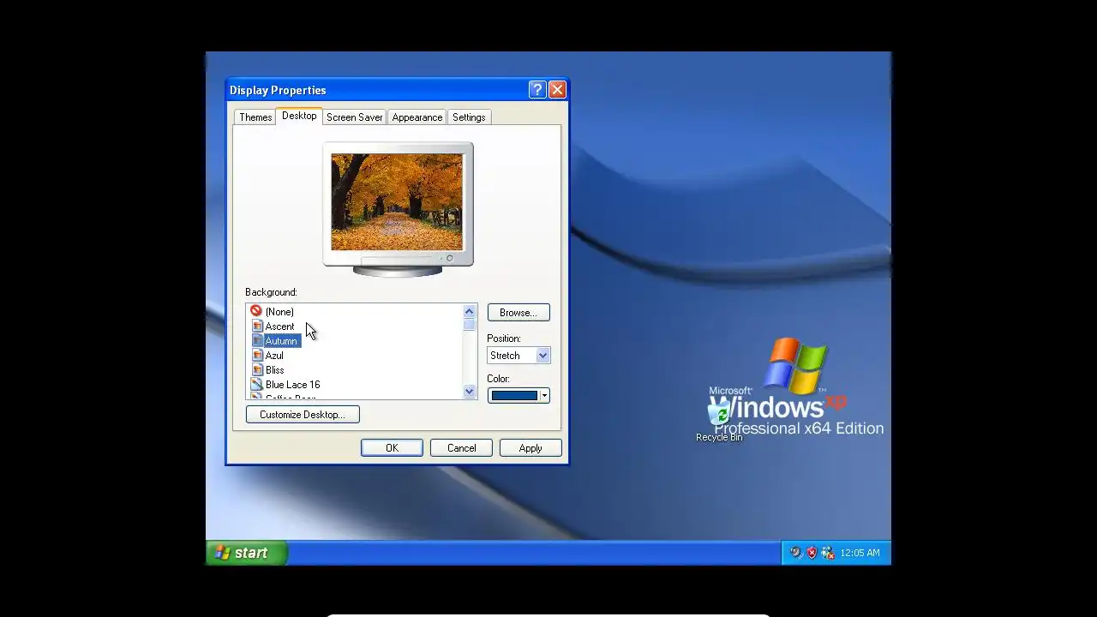Click the 12:05 AM taskbar clock
This screenshot has height=617, width=1097.
[860, 553]
